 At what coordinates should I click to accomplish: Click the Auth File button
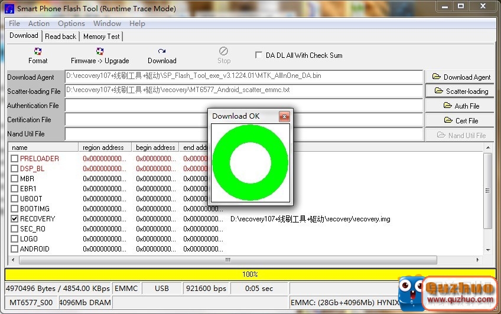point(460,106)
